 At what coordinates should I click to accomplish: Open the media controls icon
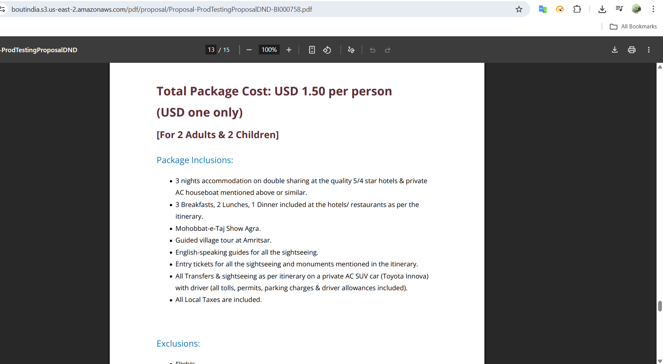[619, 9]
